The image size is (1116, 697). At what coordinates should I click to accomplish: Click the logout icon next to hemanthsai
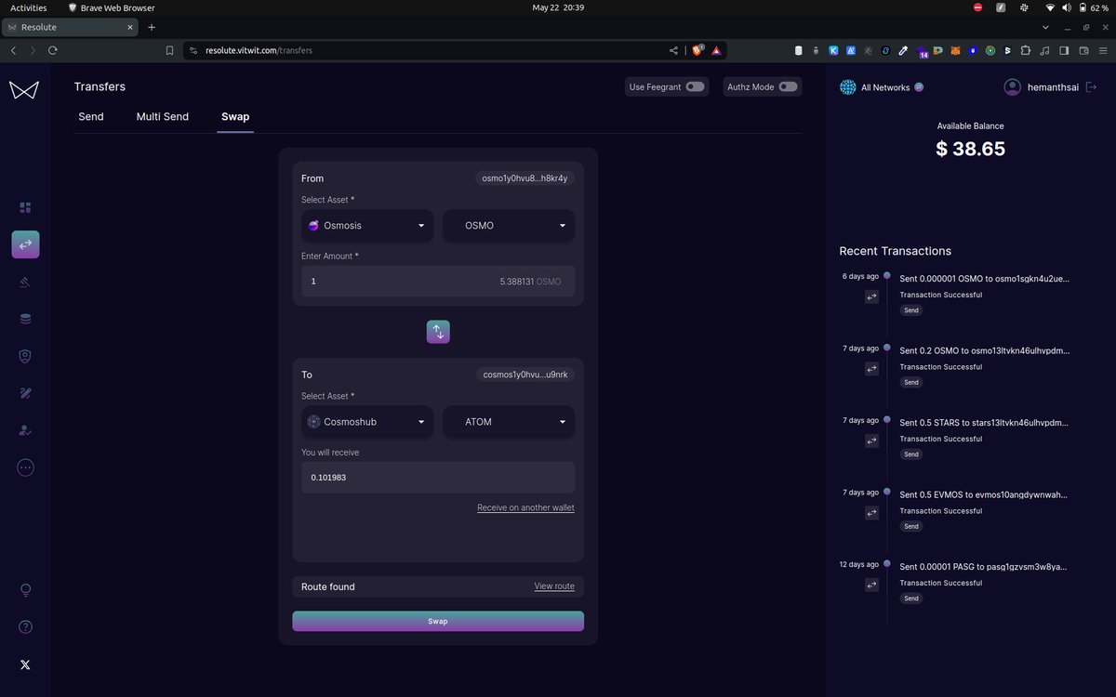point(1091,86)
